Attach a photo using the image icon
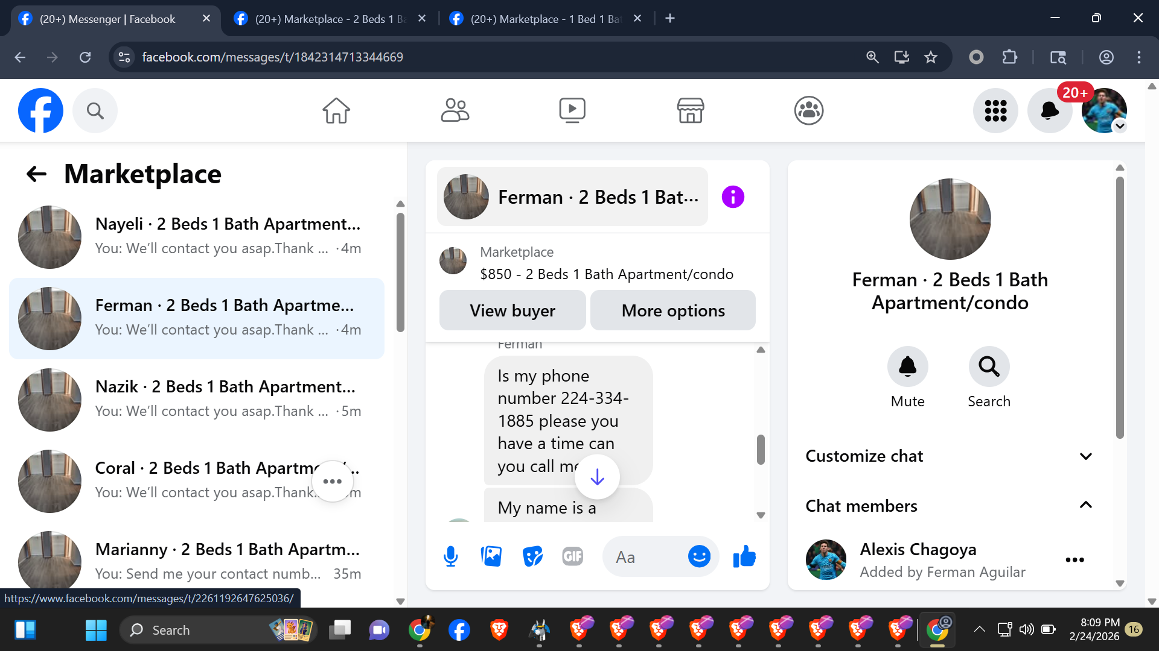Viewport: 1159px width, 651px height. pos(491,556)
